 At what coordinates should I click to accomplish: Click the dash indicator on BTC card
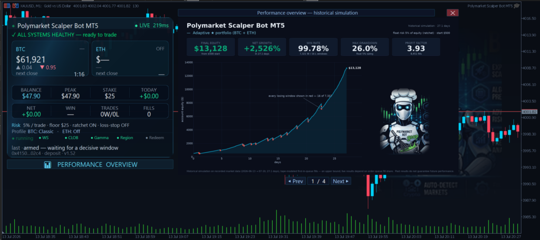[x=82, y=49]
